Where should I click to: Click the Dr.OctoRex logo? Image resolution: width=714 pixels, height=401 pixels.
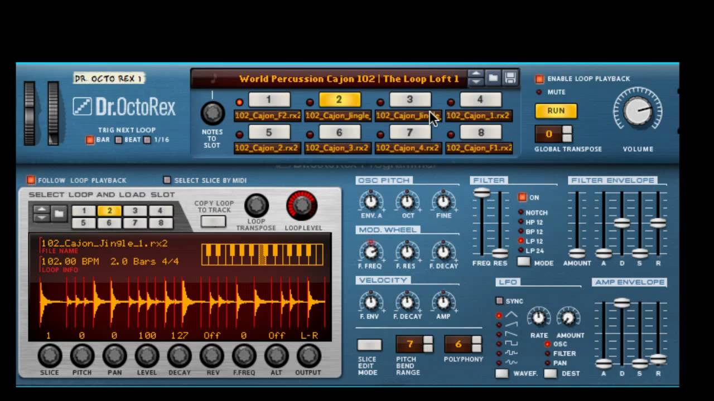[x=124, y=106]
